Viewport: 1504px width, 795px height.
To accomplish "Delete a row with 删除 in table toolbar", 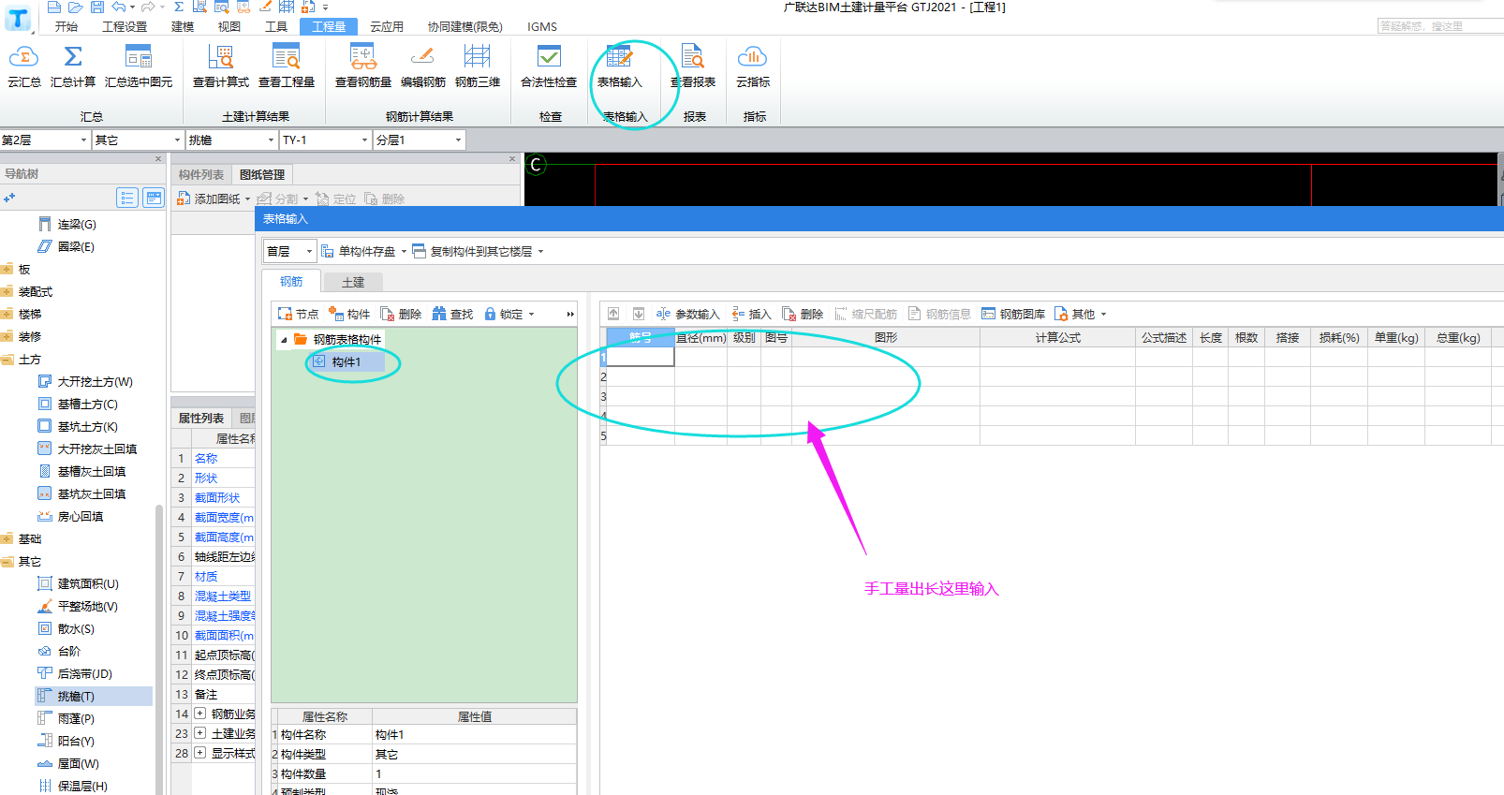I will (x=803, y=314).
